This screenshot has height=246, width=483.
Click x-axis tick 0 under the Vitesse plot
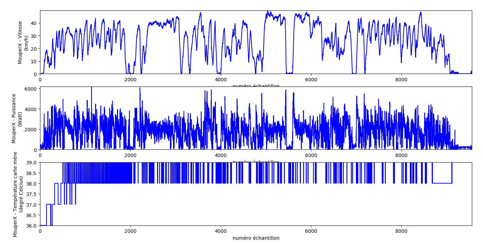click(x=40, y=80)
